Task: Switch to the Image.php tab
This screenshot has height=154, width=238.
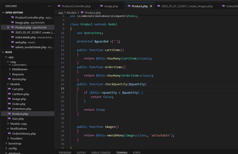Action: pyautogui.click(x=111, y=6)
